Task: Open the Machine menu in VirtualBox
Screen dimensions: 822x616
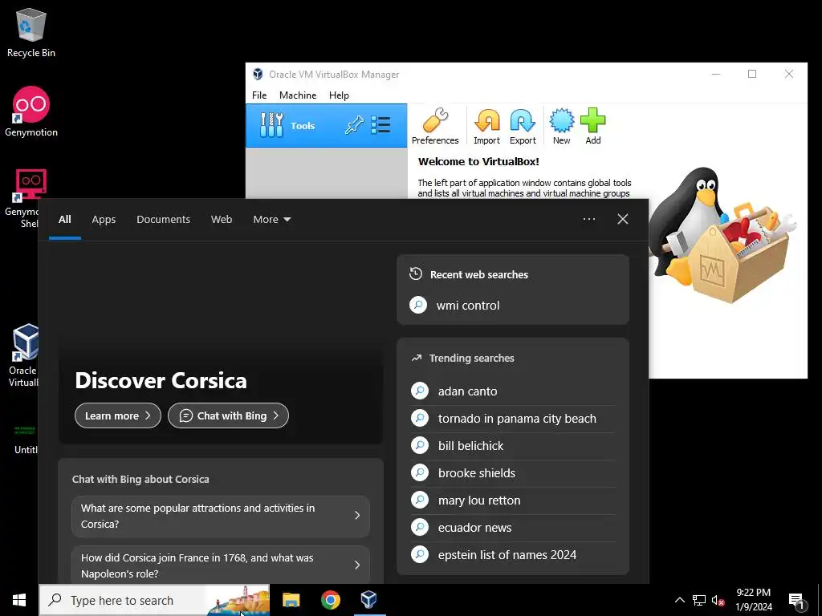Action: coord(298,95)
